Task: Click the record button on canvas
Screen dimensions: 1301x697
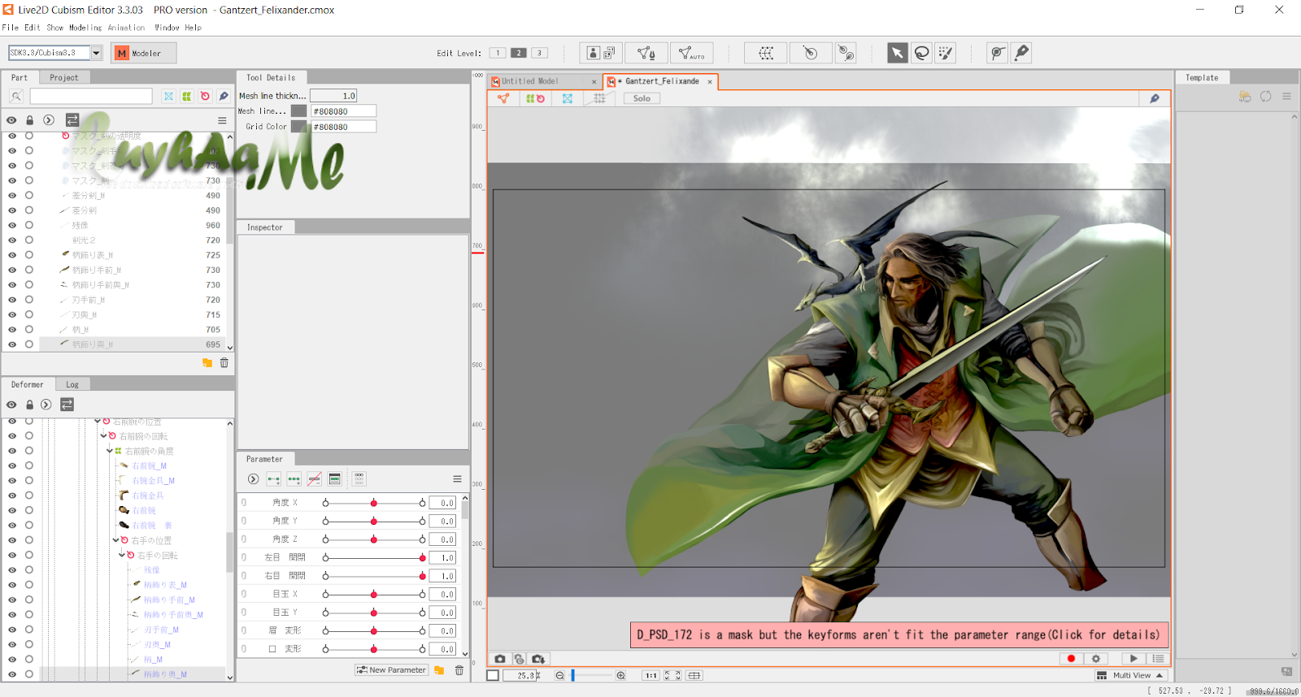Action: pyautogui.click(x=1071, y=659)
